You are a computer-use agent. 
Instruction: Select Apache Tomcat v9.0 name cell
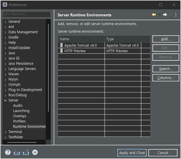[x=81, y=45]
